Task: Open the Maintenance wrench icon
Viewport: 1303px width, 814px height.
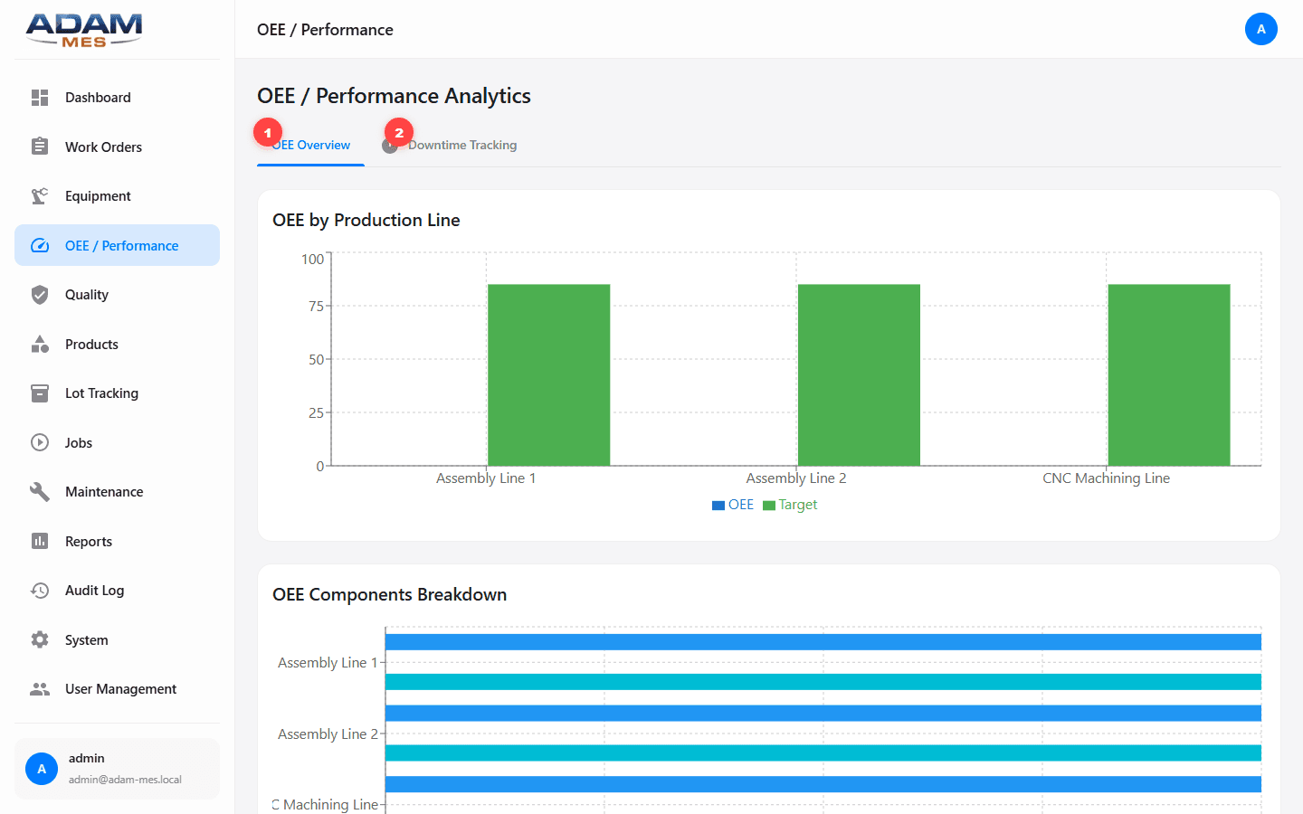Action: pyautogui.click(x=40, y=491)
